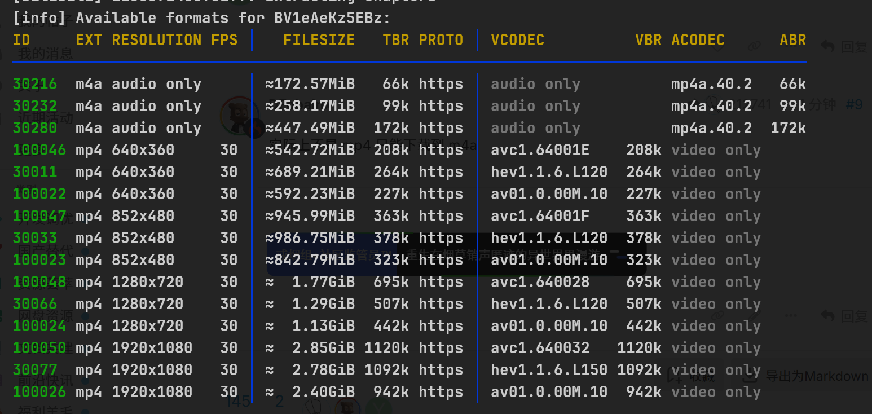Click the poster's avatar thumbnail
Viewport: 872px width, 414px height.
239,116
